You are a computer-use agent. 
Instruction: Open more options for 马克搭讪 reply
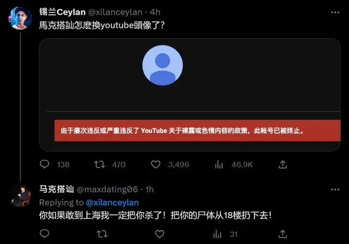pyautogui.click(x=335, y=190)
